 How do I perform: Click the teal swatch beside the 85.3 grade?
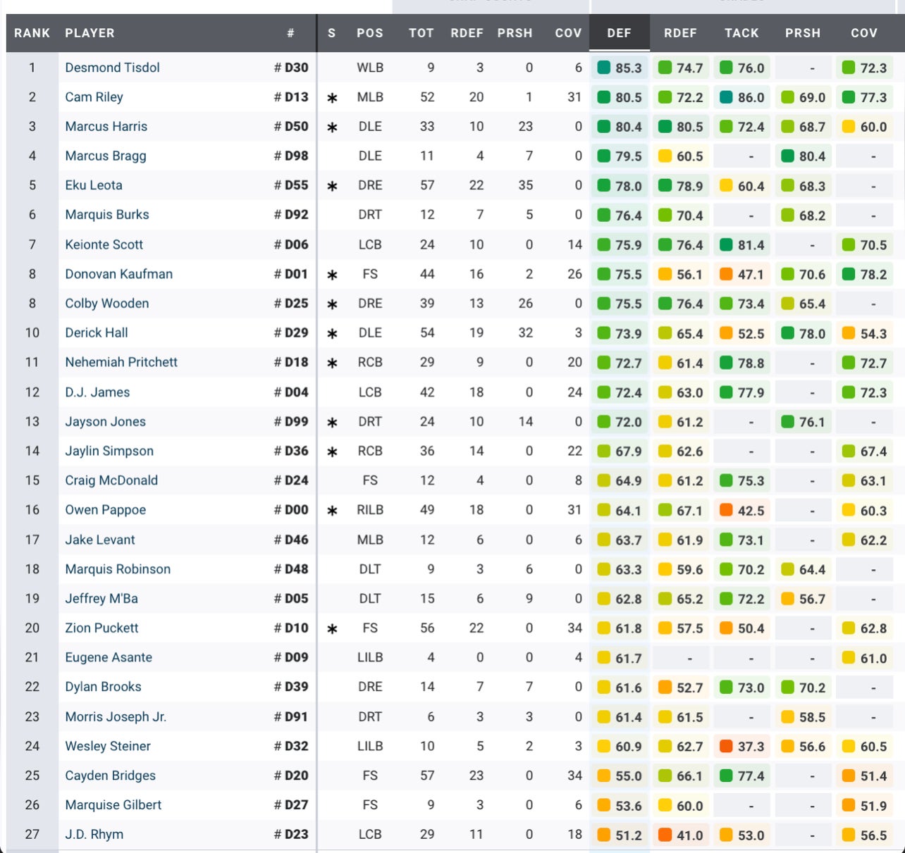click(603, 68)
